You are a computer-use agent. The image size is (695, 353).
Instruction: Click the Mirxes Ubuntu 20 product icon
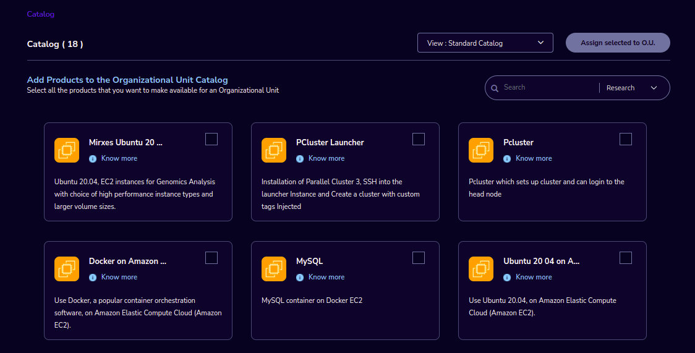click(x=67, y=150)
